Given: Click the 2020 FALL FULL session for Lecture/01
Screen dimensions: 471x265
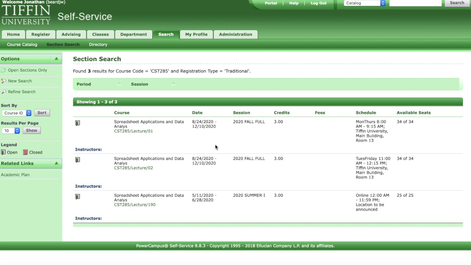Looking at the screenshot, I should point(249,122).
